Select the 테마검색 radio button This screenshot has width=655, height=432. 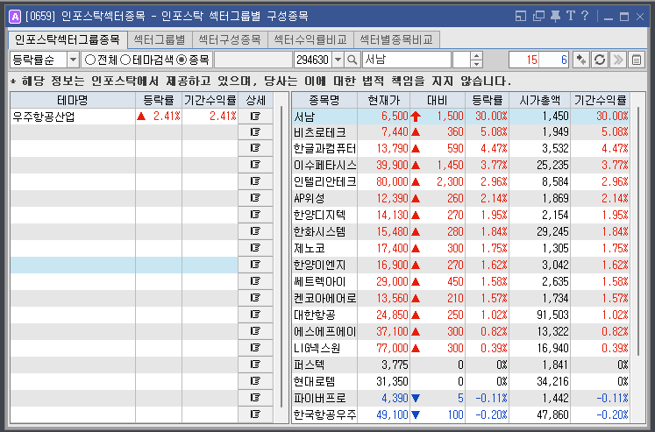click(x=125, y=60)
